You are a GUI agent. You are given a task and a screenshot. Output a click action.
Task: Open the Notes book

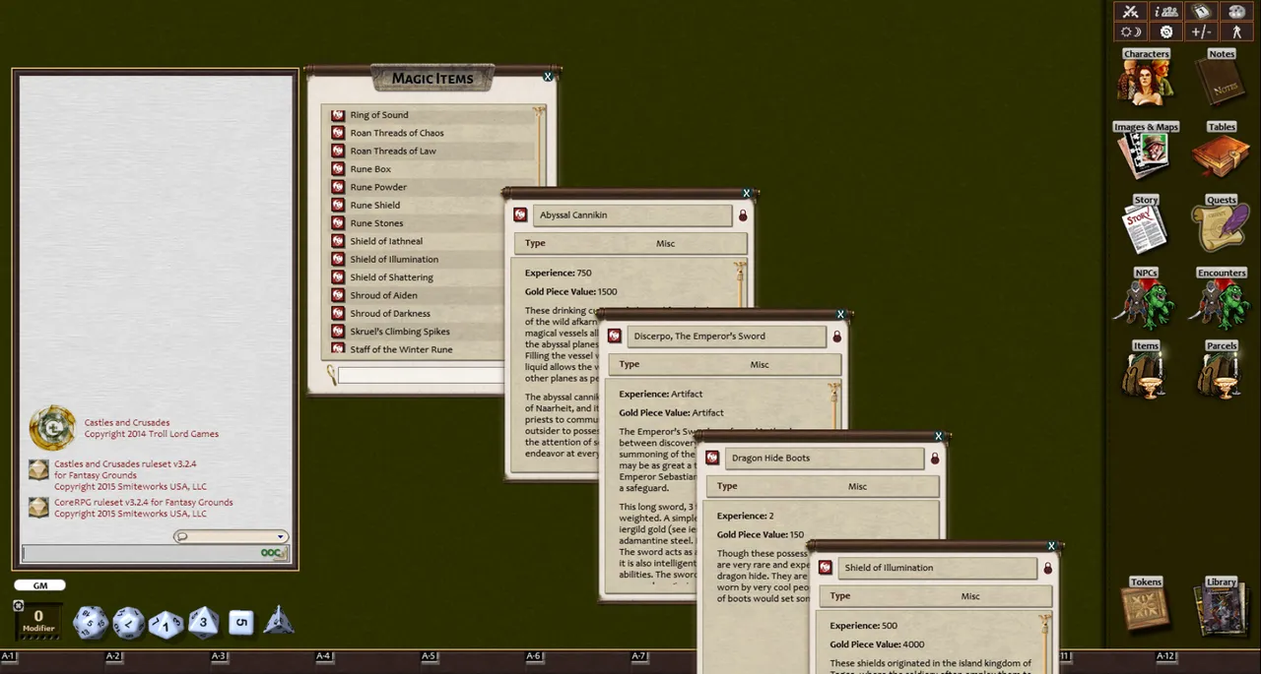pos(1222,78)
